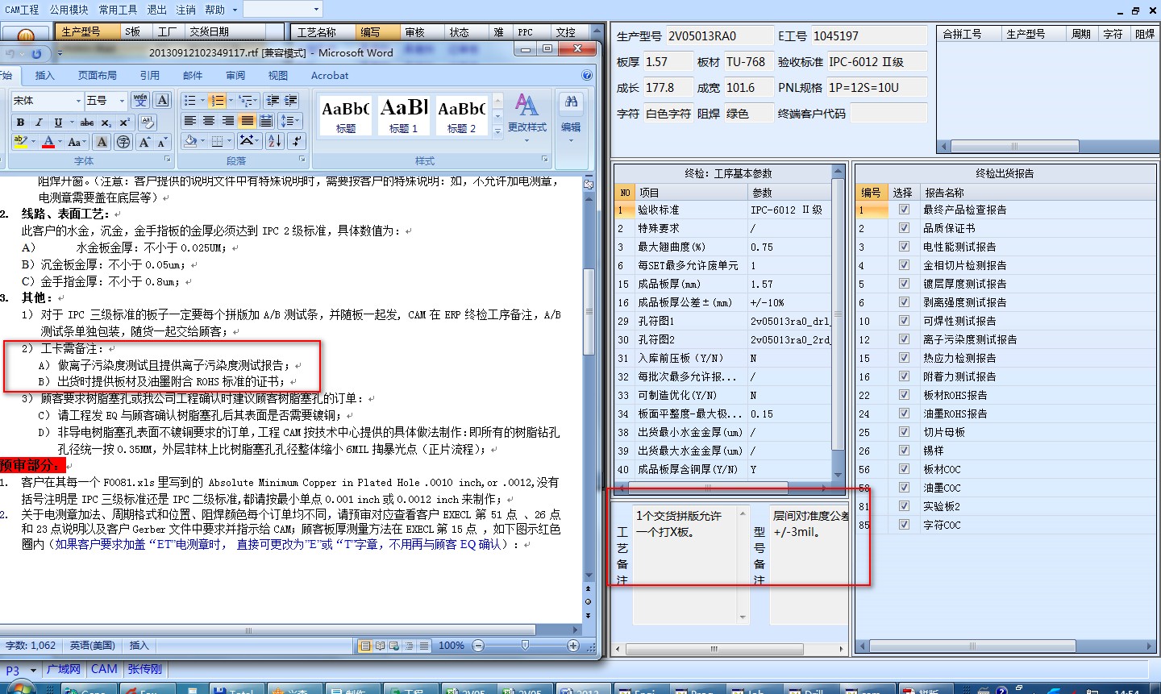
Task: Click the numbered list icon
Action: click(x=216, y=100)
